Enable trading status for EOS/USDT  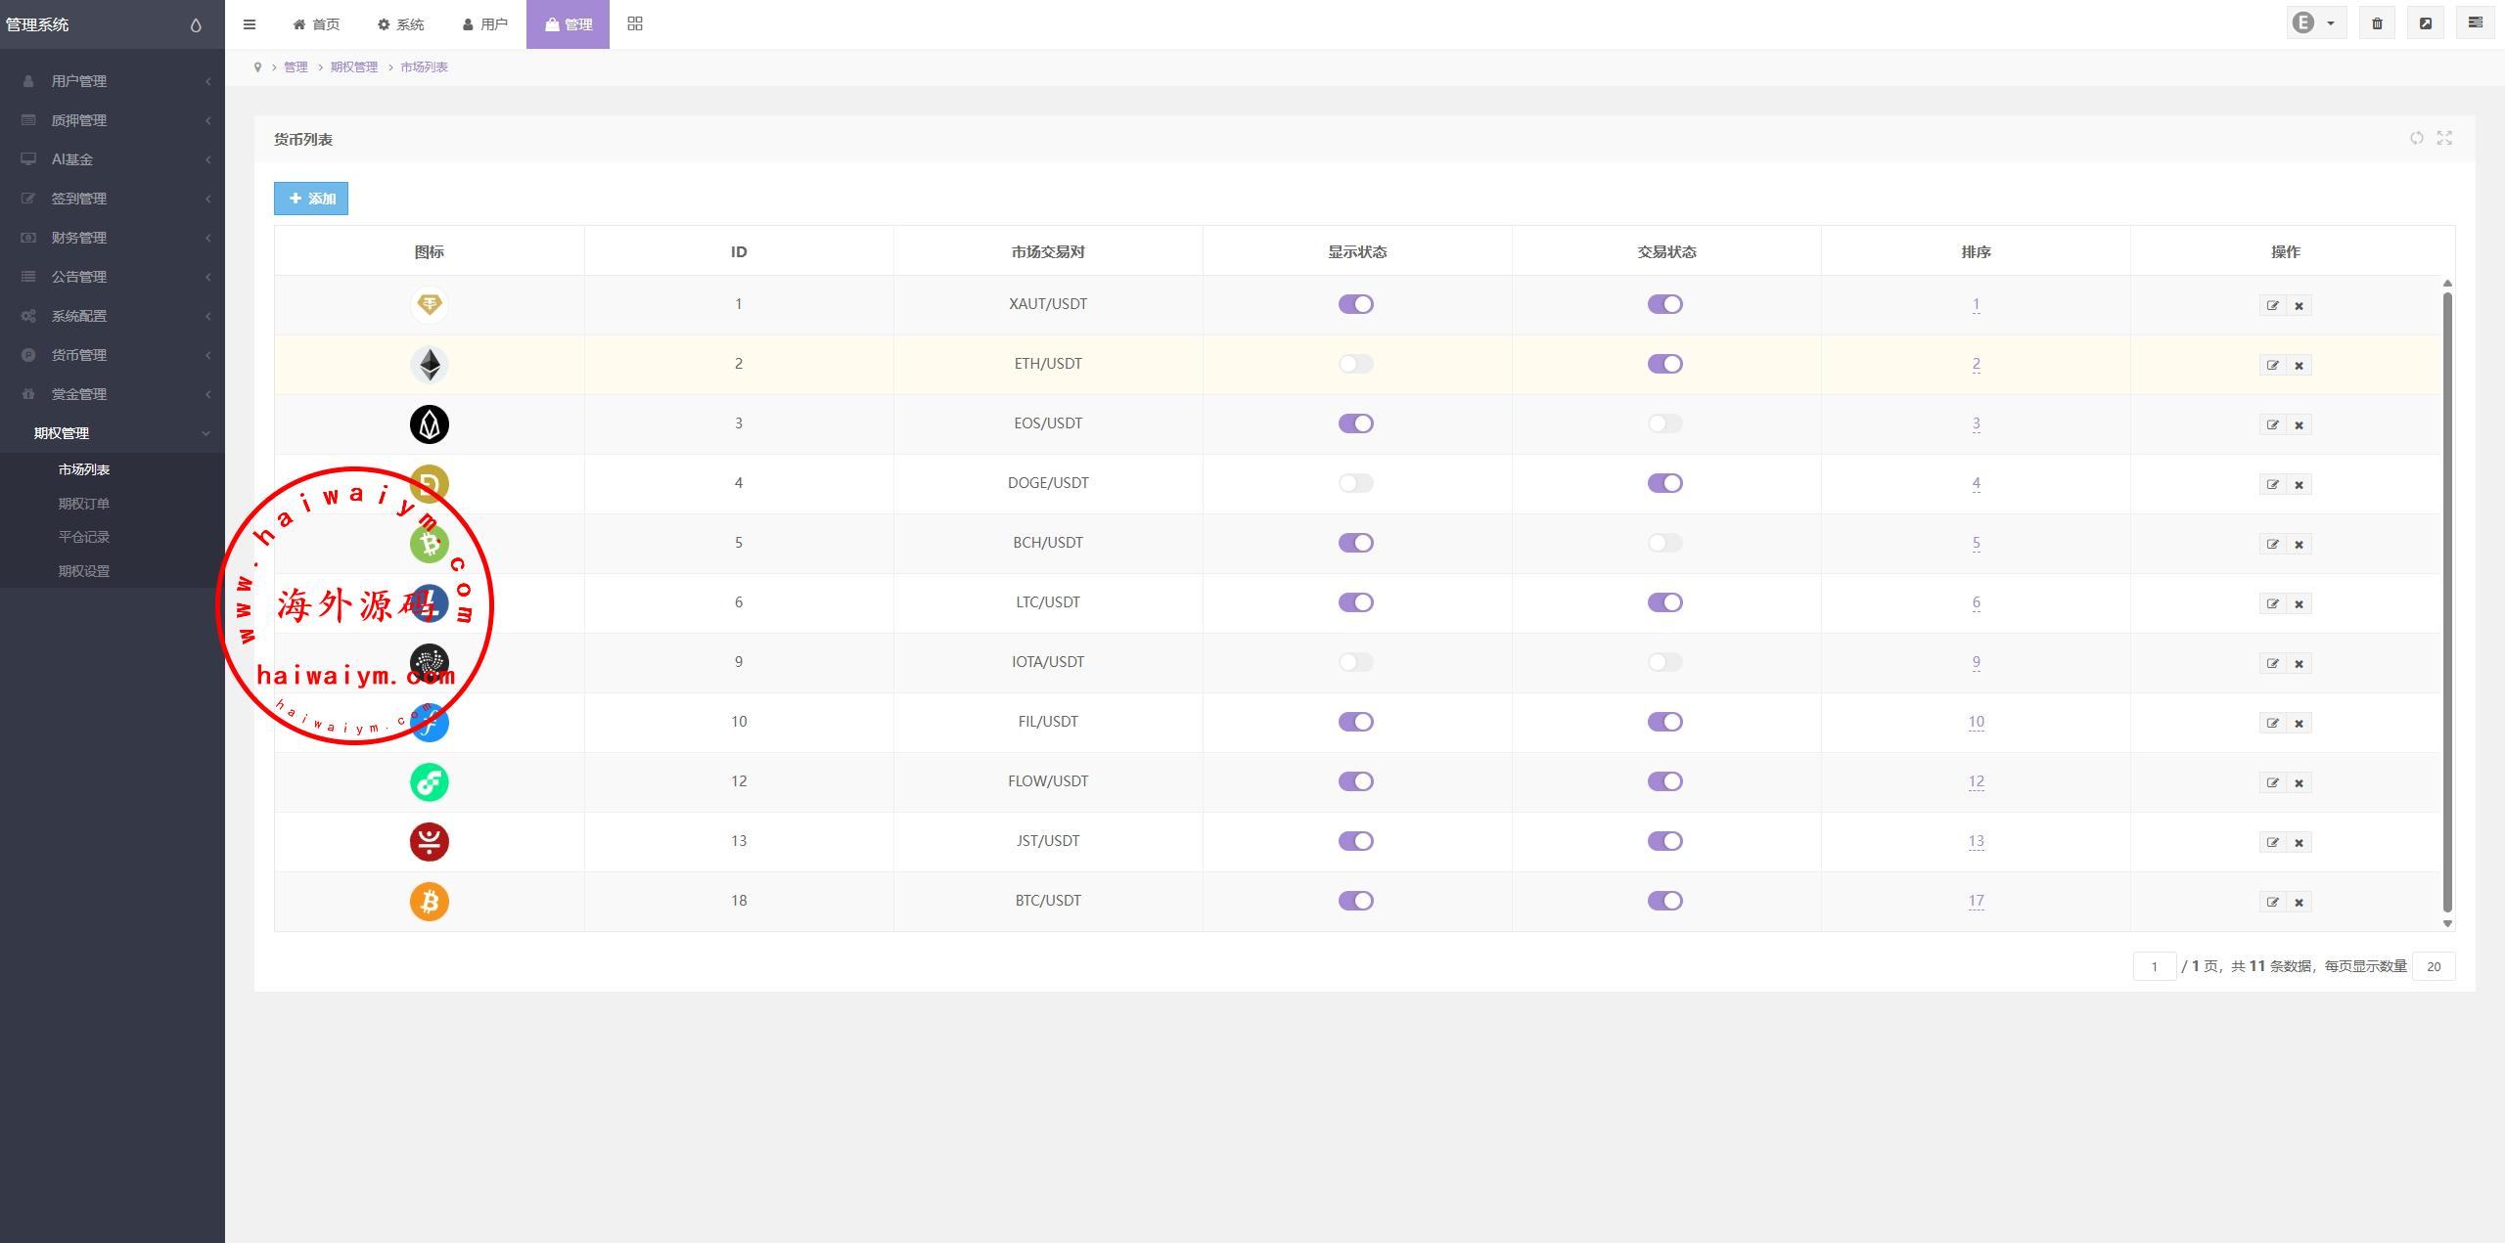[x=1664, y=423]
